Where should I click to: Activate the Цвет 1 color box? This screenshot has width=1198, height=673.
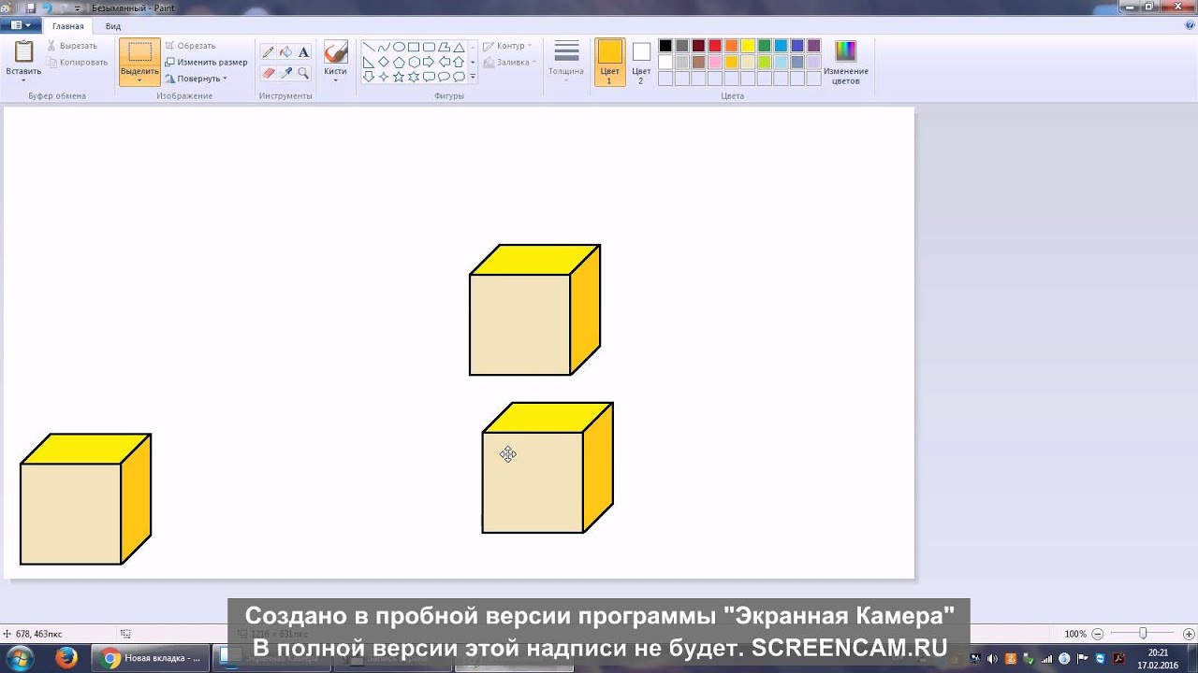point(609,63)
